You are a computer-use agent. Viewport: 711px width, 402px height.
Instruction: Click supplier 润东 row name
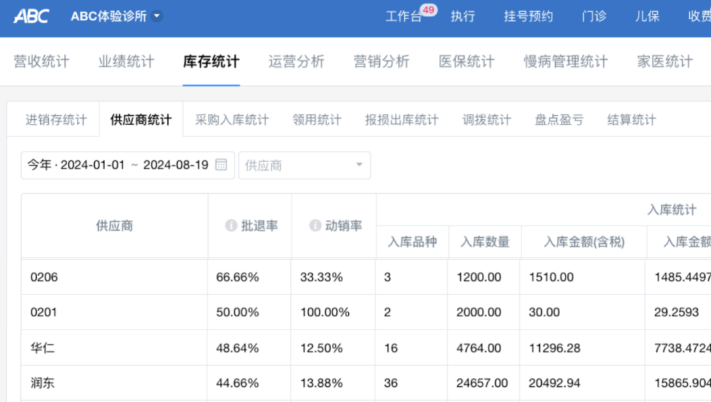pos(42,383)
